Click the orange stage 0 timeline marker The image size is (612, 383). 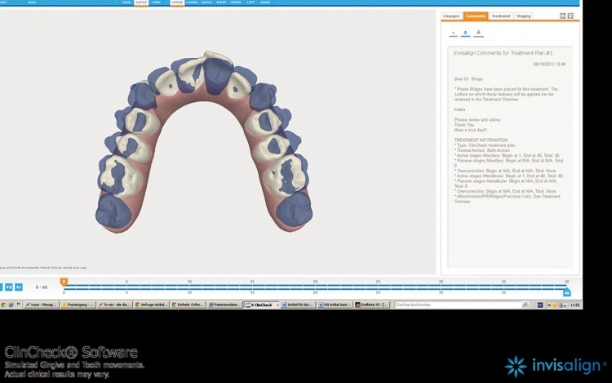pyautogui.click(x=64, y=282)
